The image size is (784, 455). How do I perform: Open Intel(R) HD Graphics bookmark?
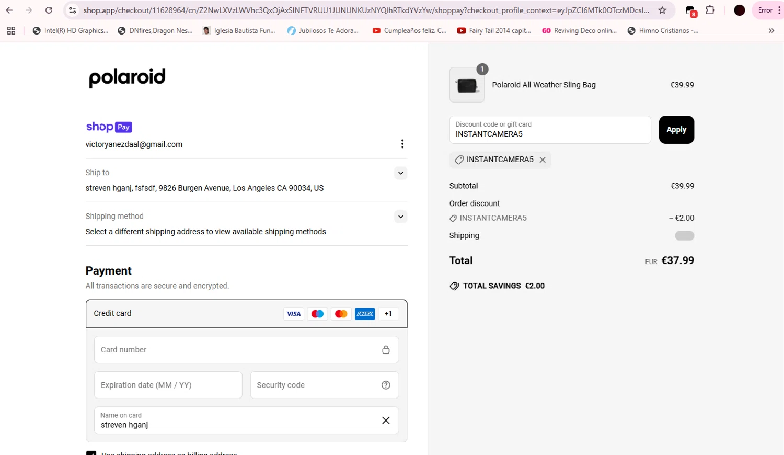(71, 31)
